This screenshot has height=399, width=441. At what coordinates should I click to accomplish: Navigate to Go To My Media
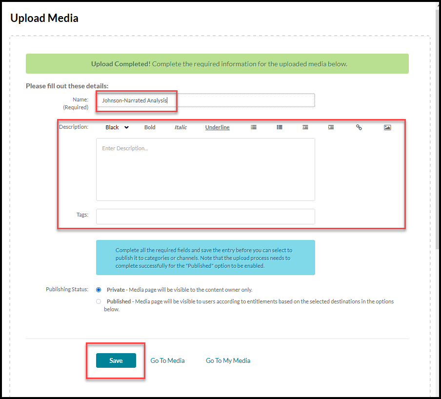tap(228, 360)
